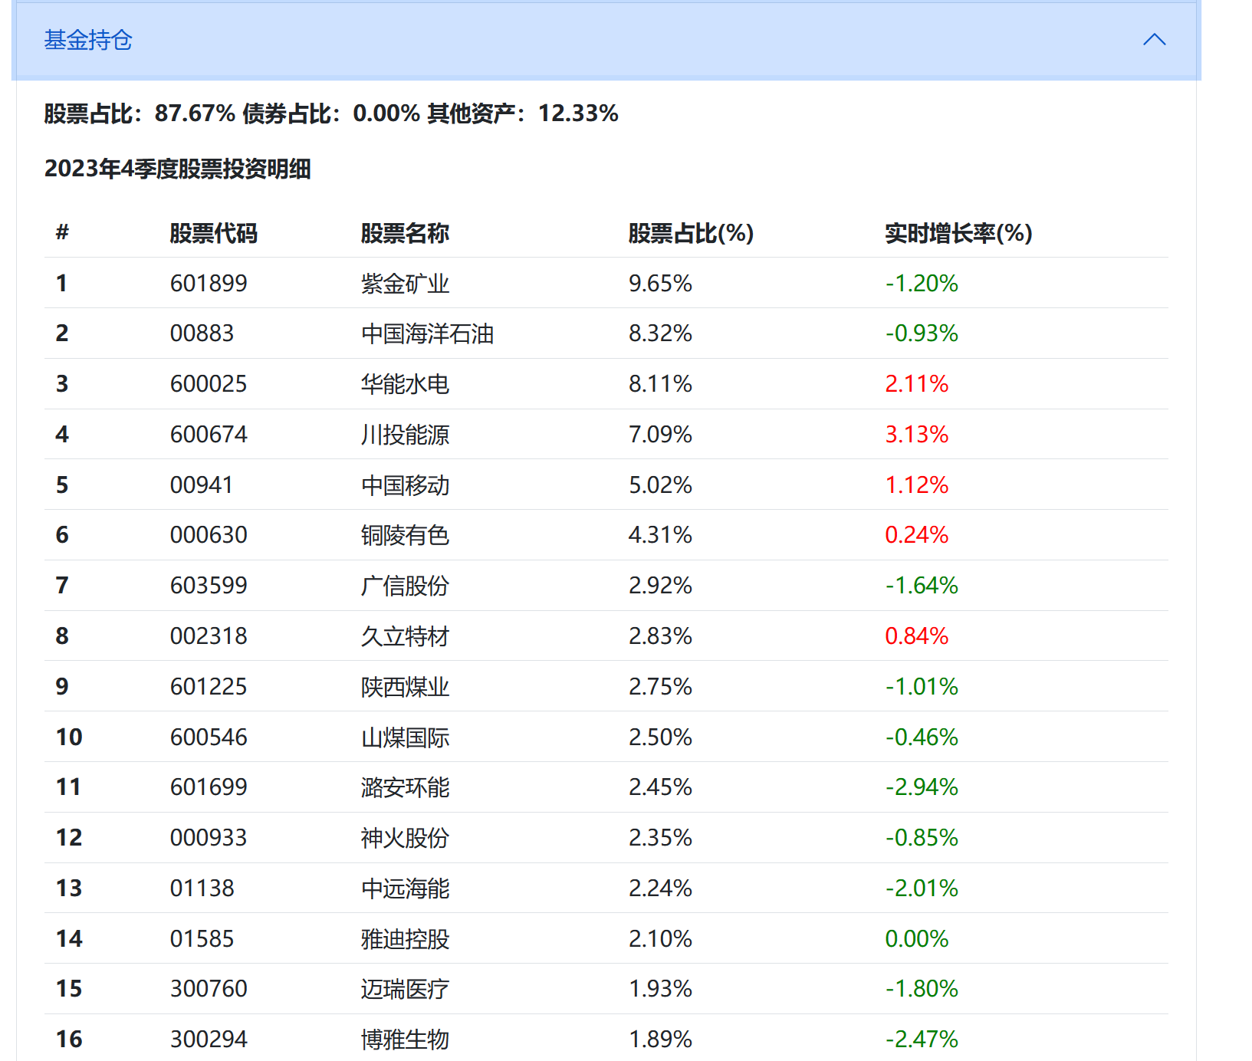
Task: Click stock name 中远海能
Action: tap(405, 889)
